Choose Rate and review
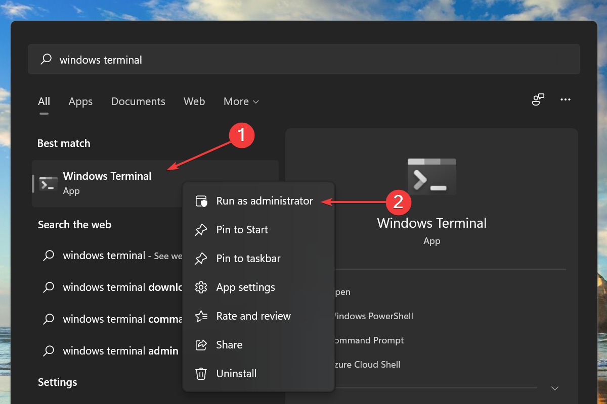The width and height of the screenshot is (607, 404). (258, 316)
